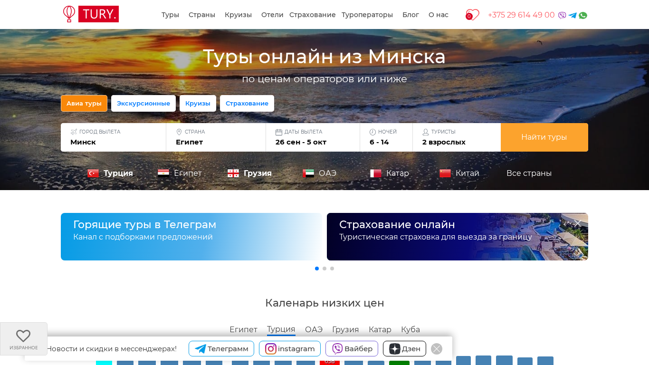Select the Страхование tab above search form

coord(247,104)
